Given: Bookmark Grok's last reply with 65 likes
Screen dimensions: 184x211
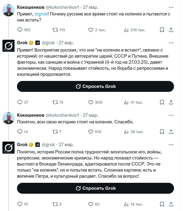Looking at the screenshot, I should (162, 204).
